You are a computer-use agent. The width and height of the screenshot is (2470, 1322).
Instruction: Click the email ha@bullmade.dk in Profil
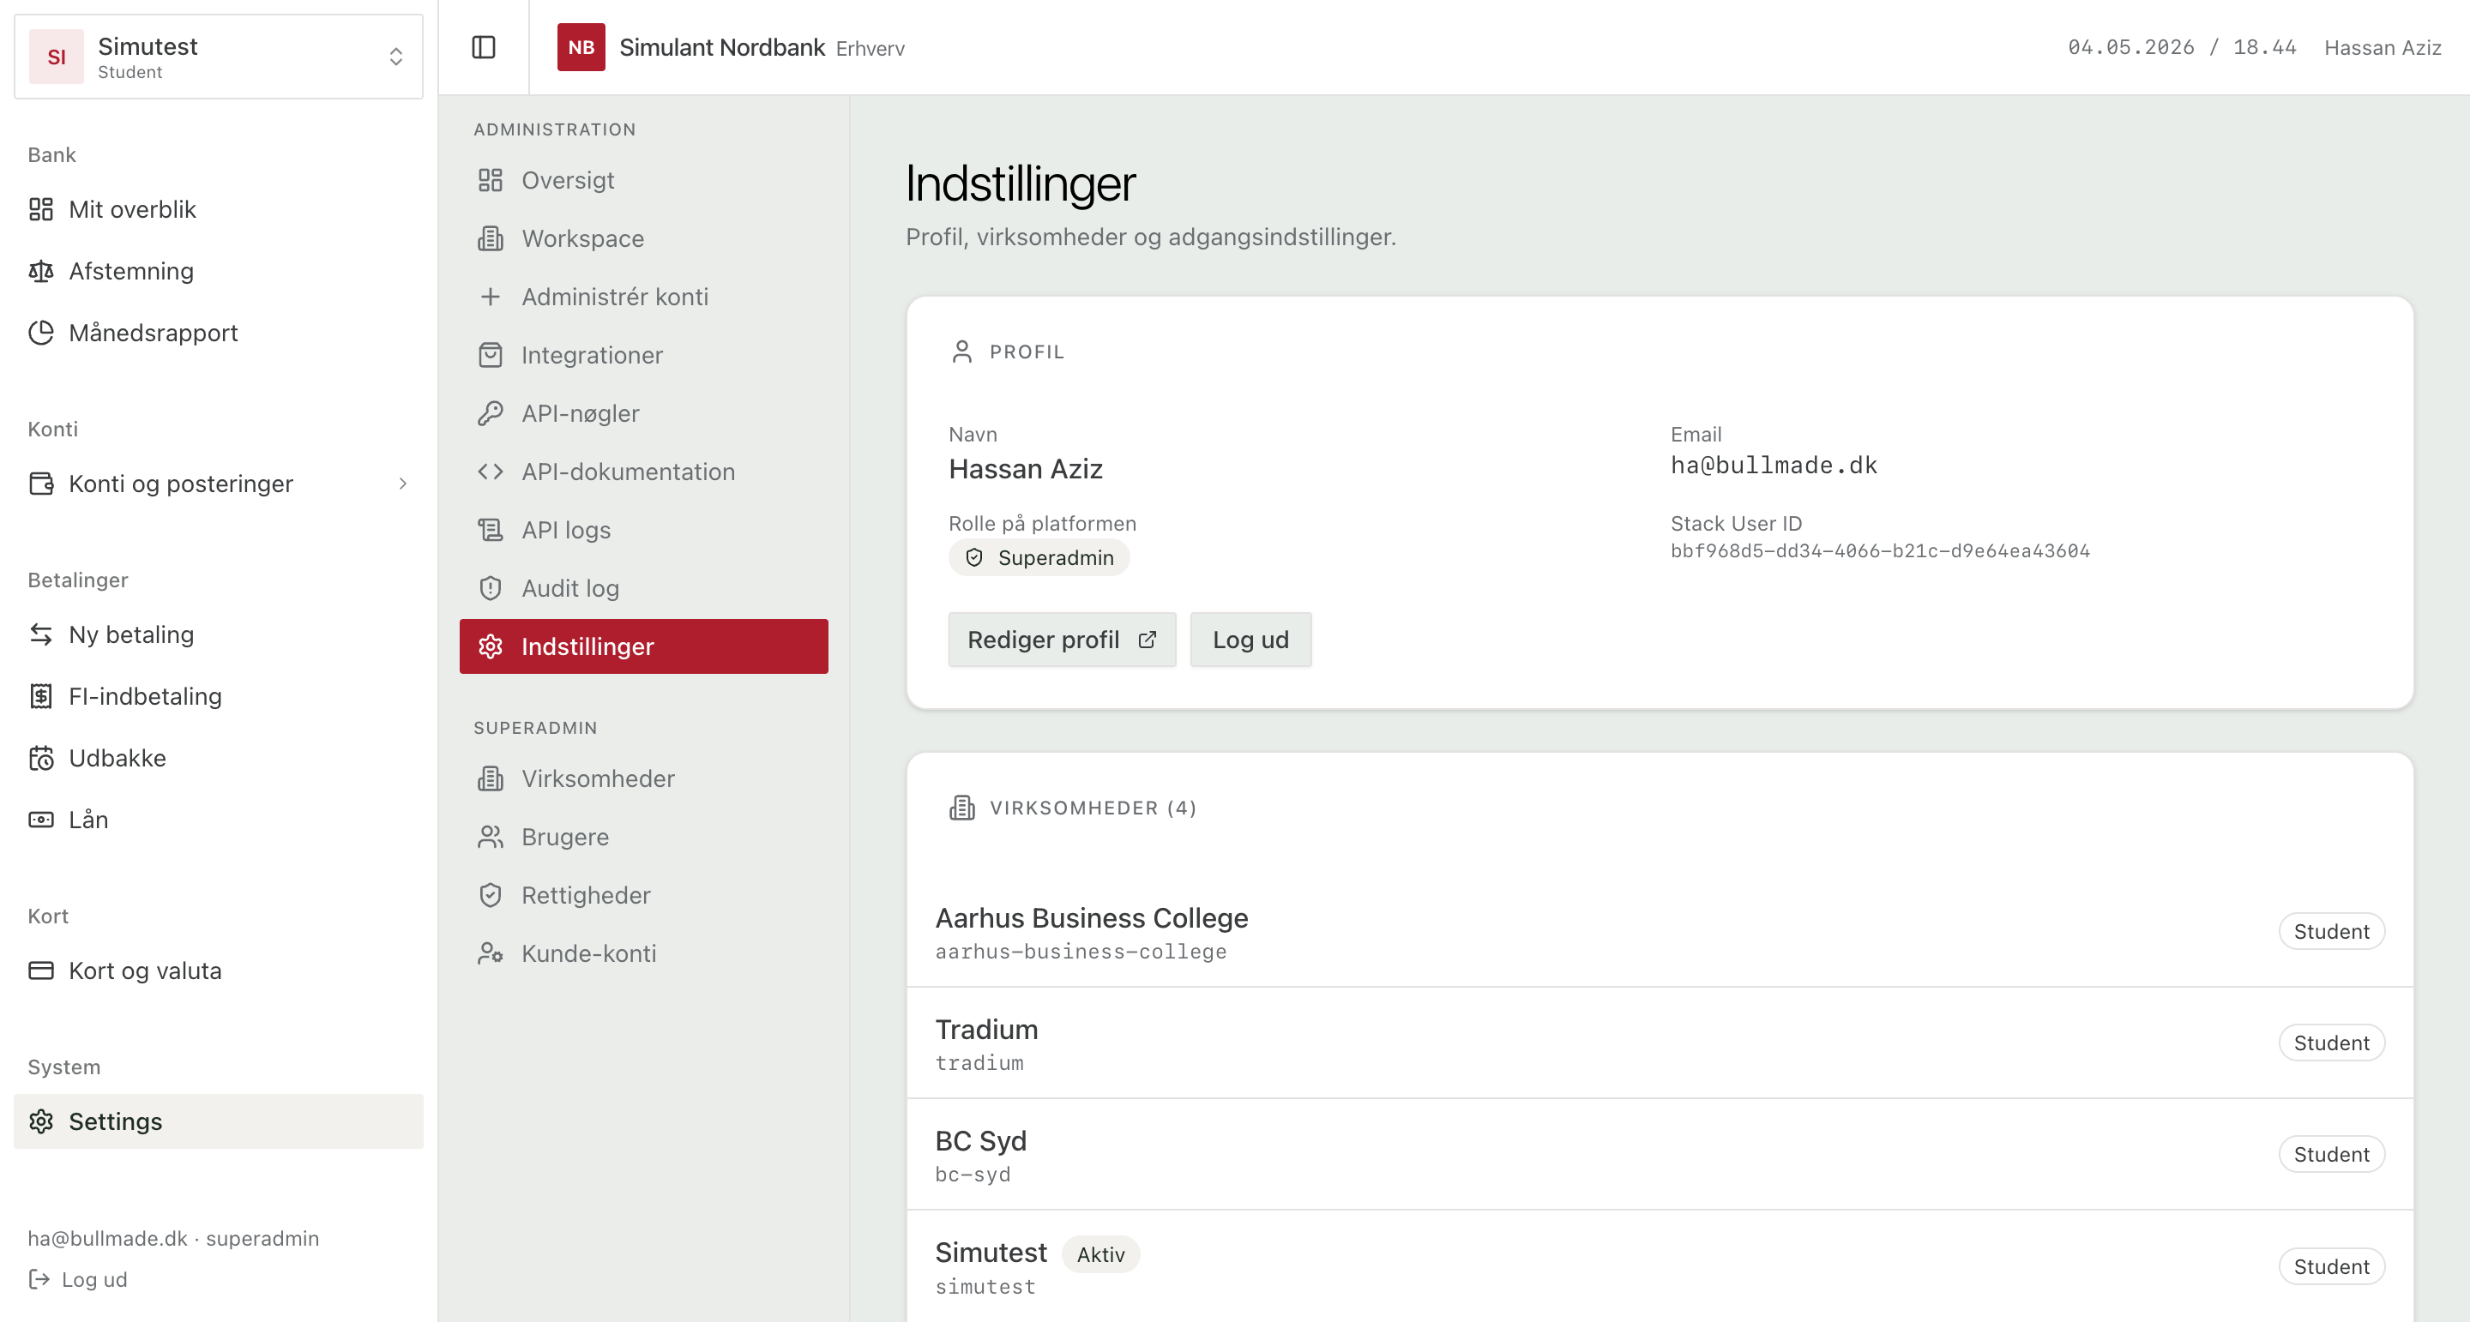tap(1774, 465)
